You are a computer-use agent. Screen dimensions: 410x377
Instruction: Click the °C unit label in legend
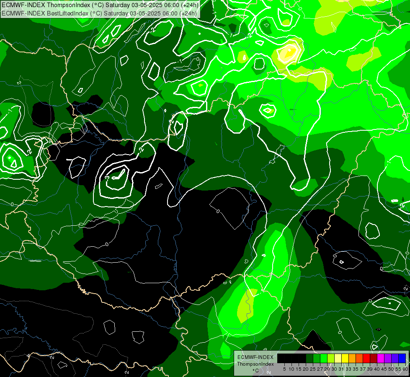click(x=255, y=371)
